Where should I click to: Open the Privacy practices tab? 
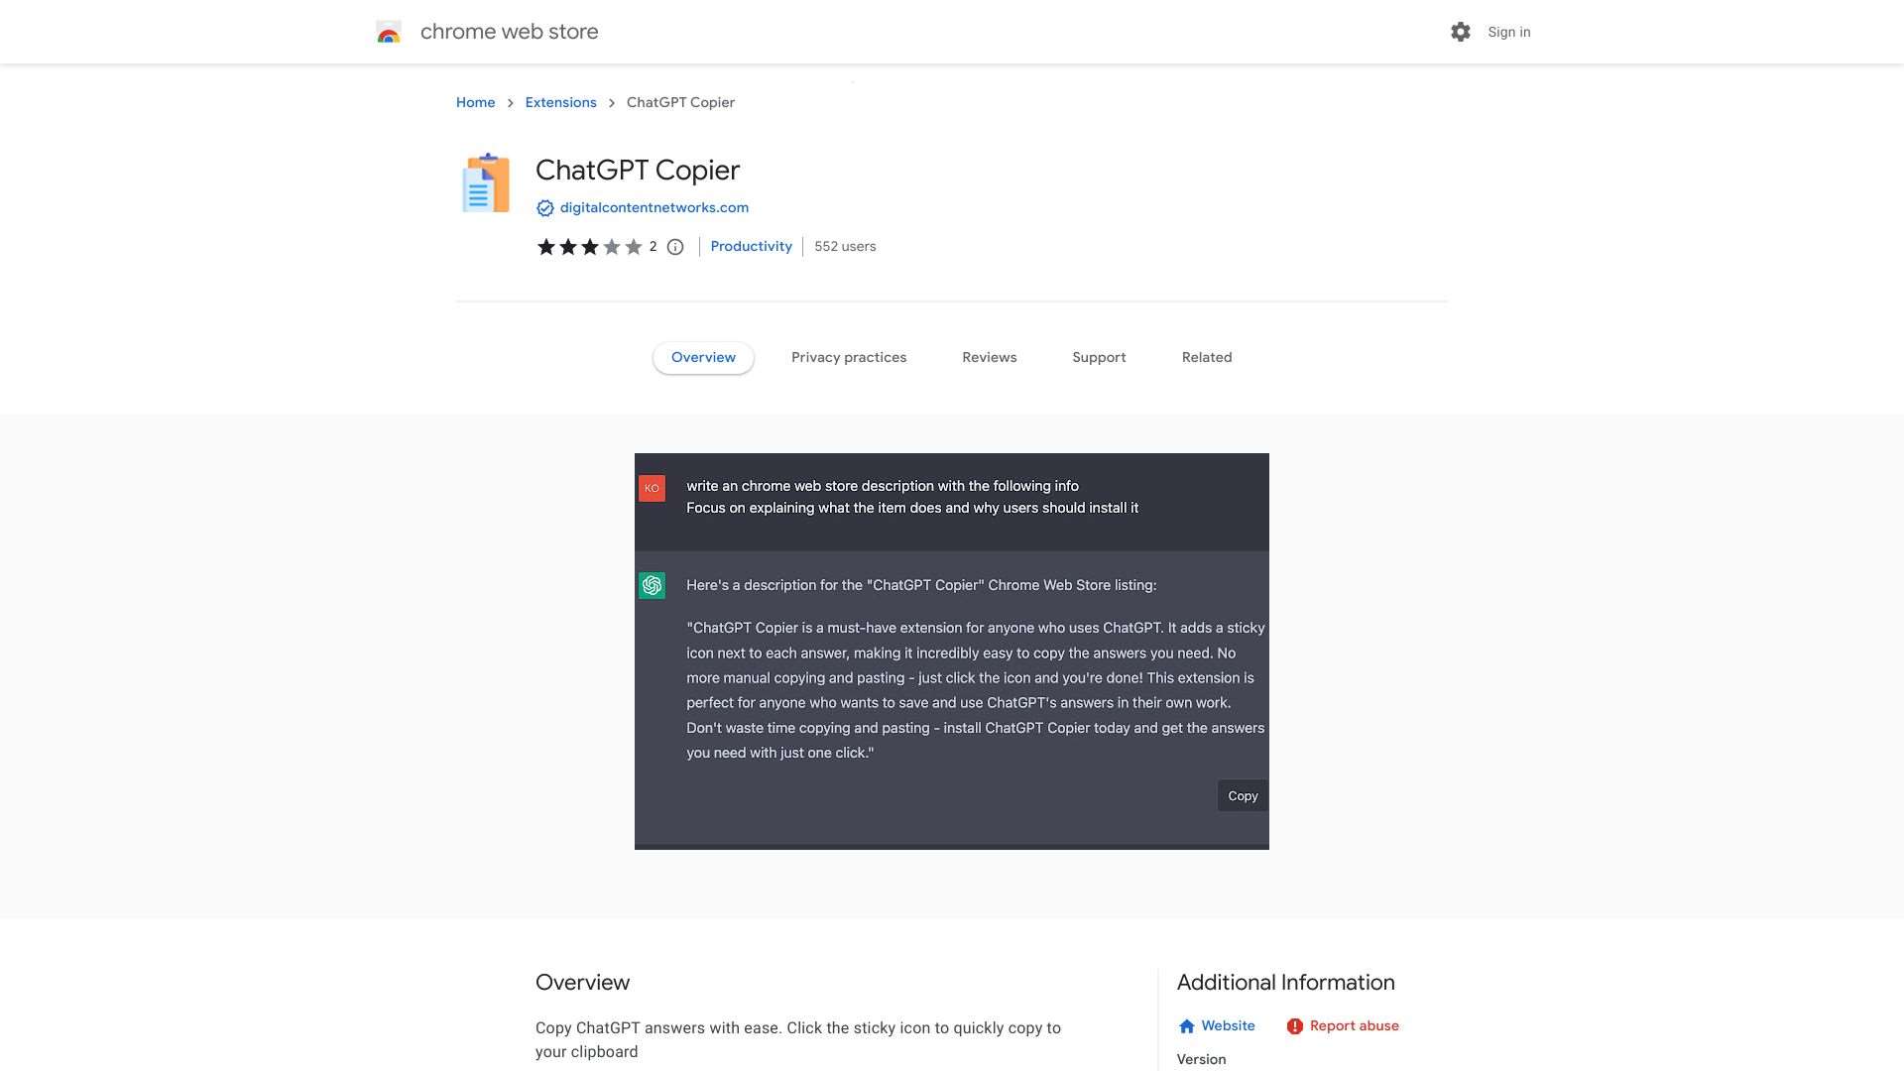point(849,357)
